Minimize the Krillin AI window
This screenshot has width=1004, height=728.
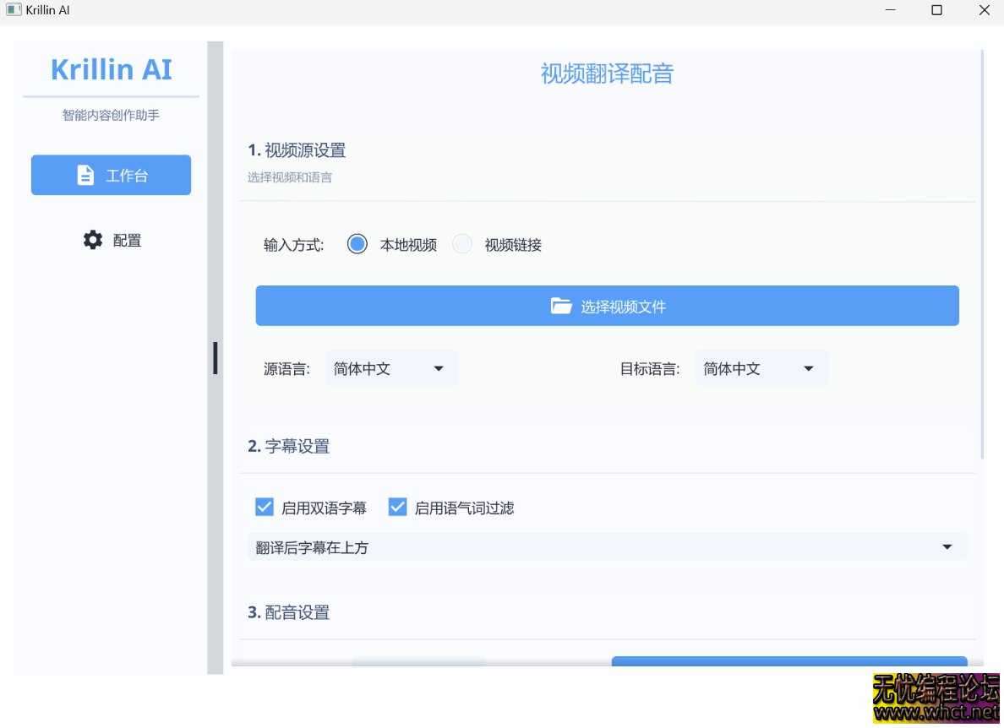pos(890,10)
